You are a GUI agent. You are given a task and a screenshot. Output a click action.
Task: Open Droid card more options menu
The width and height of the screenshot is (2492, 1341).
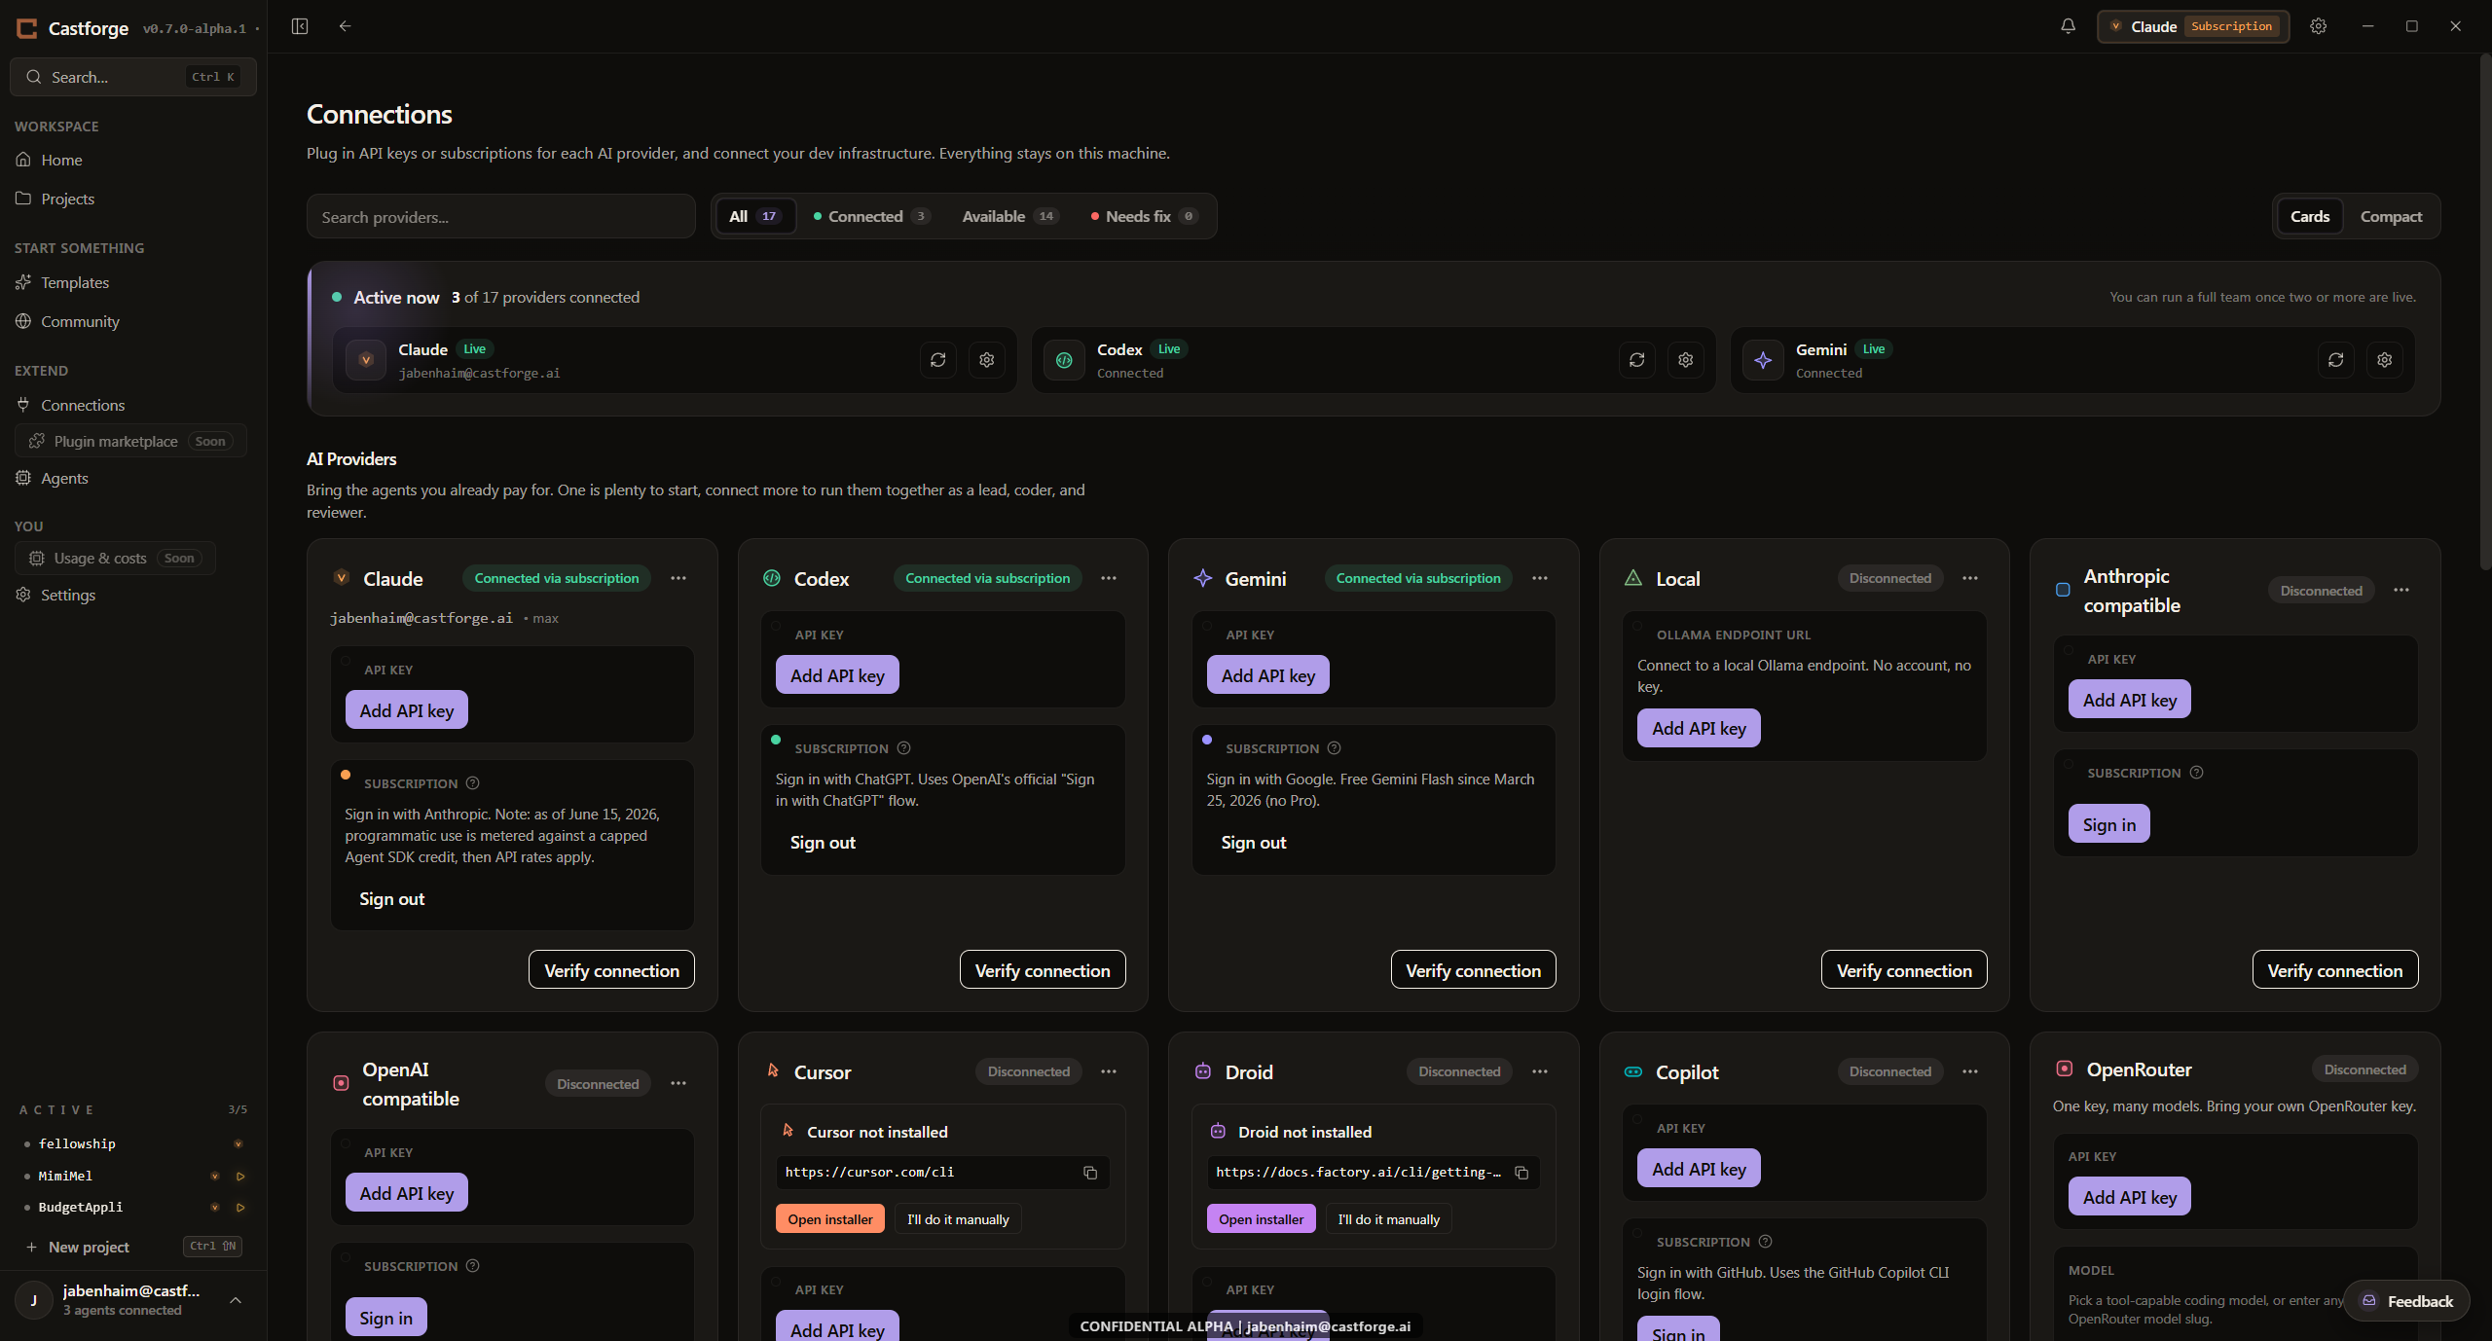(x=1540, y=1071)
